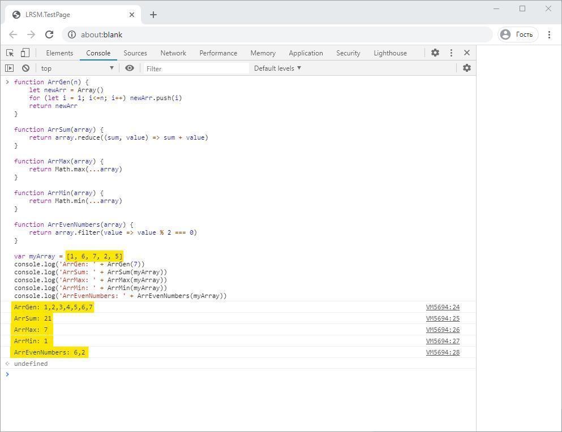This screenshot has height=432, width=562.
Task: Clear the console messages
Action: 25,68
